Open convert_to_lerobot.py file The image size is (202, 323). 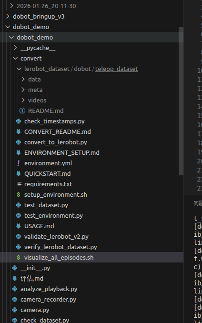pyautogui.click(x=56, y=142)
